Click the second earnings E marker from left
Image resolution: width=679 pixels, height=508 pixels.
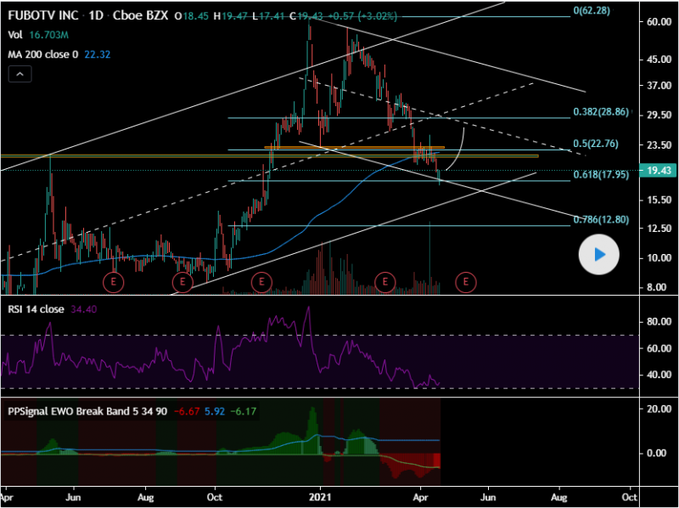click(x=182, y=280)
